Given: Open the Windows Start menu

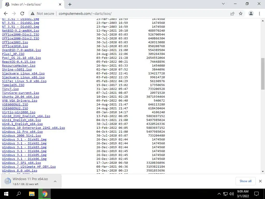Looking at the screenshot, I should pos(6,194).
